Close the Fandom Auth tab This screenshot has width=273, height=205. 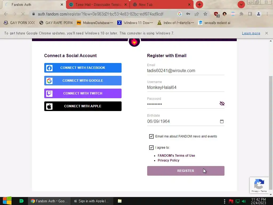point(62,5)
